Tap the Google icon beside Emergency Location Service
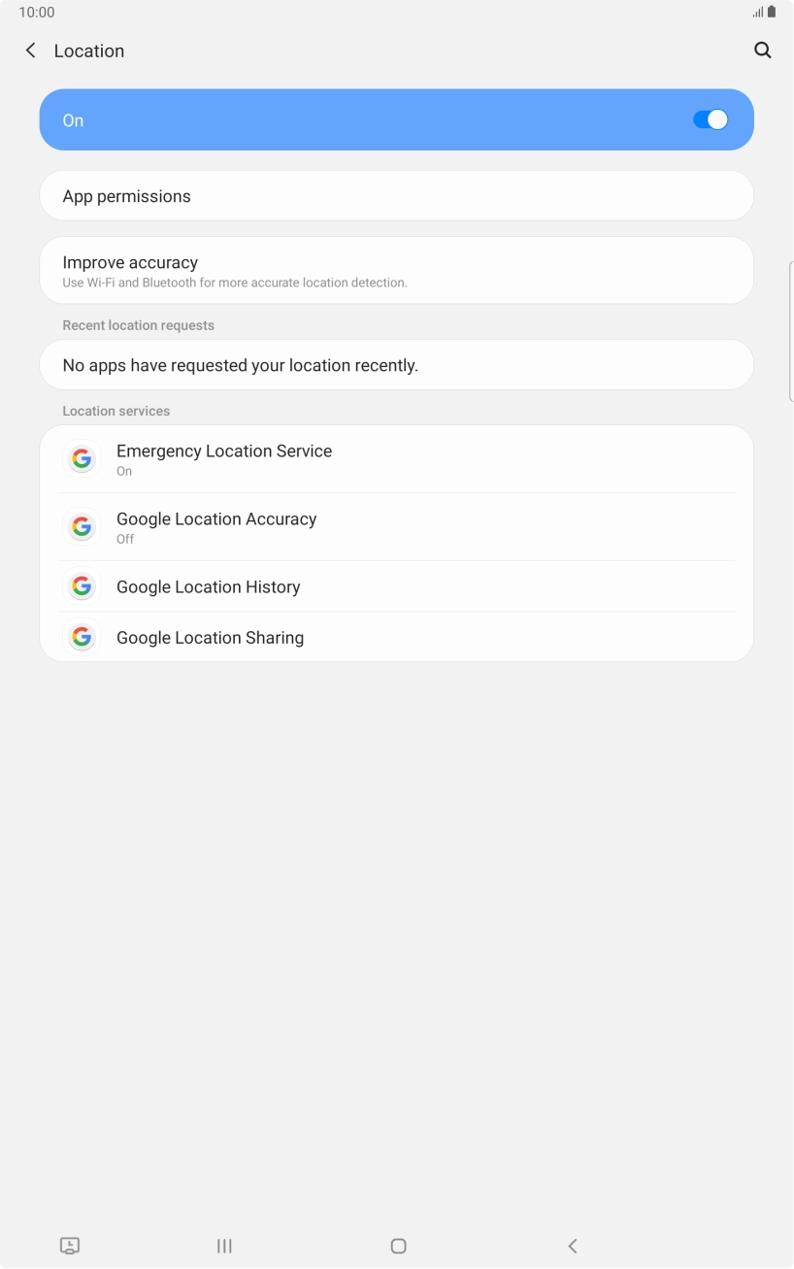This screenshot has height=1269, width=794. click(x=82, y=458)
